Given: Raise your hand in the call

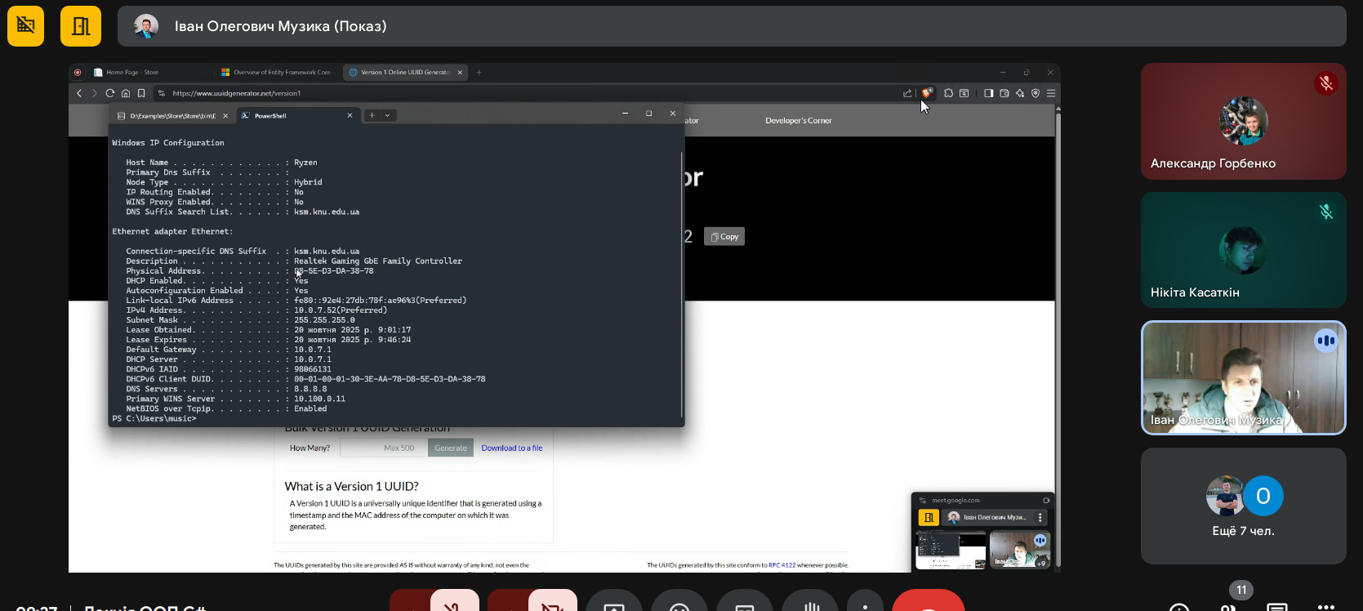Looking at the screenshot, I should pyautogui.click(x=810, y=600).
